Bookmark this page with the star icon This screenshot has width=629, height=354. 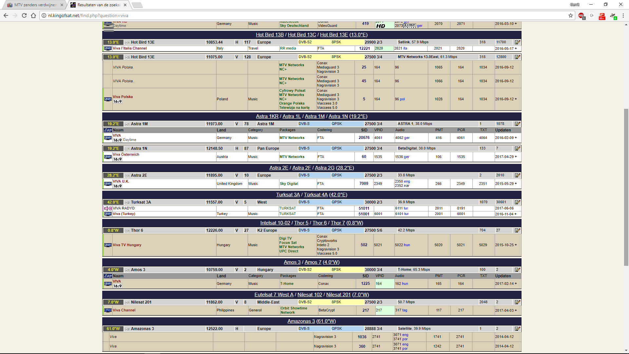tap(571, 15)
